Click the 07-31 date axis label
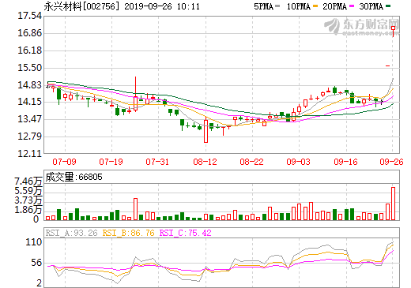This screenshot has height=288, width=411. [x=157, y=162]
